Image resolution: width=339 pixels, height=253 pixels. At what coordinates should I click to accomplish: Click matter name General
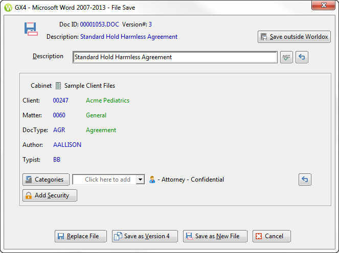(96, 115)
